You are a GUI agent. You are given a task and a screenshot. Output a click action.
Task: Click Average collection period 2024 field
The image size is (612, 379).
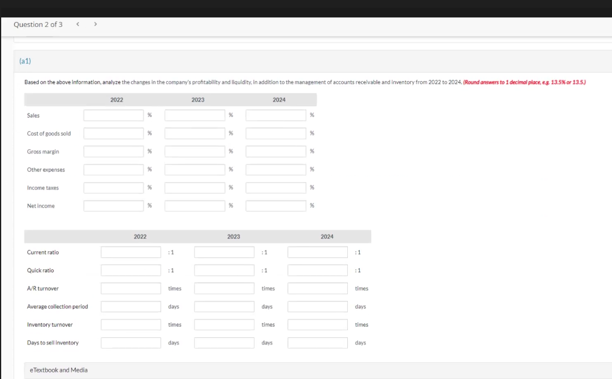pos(318,306)
